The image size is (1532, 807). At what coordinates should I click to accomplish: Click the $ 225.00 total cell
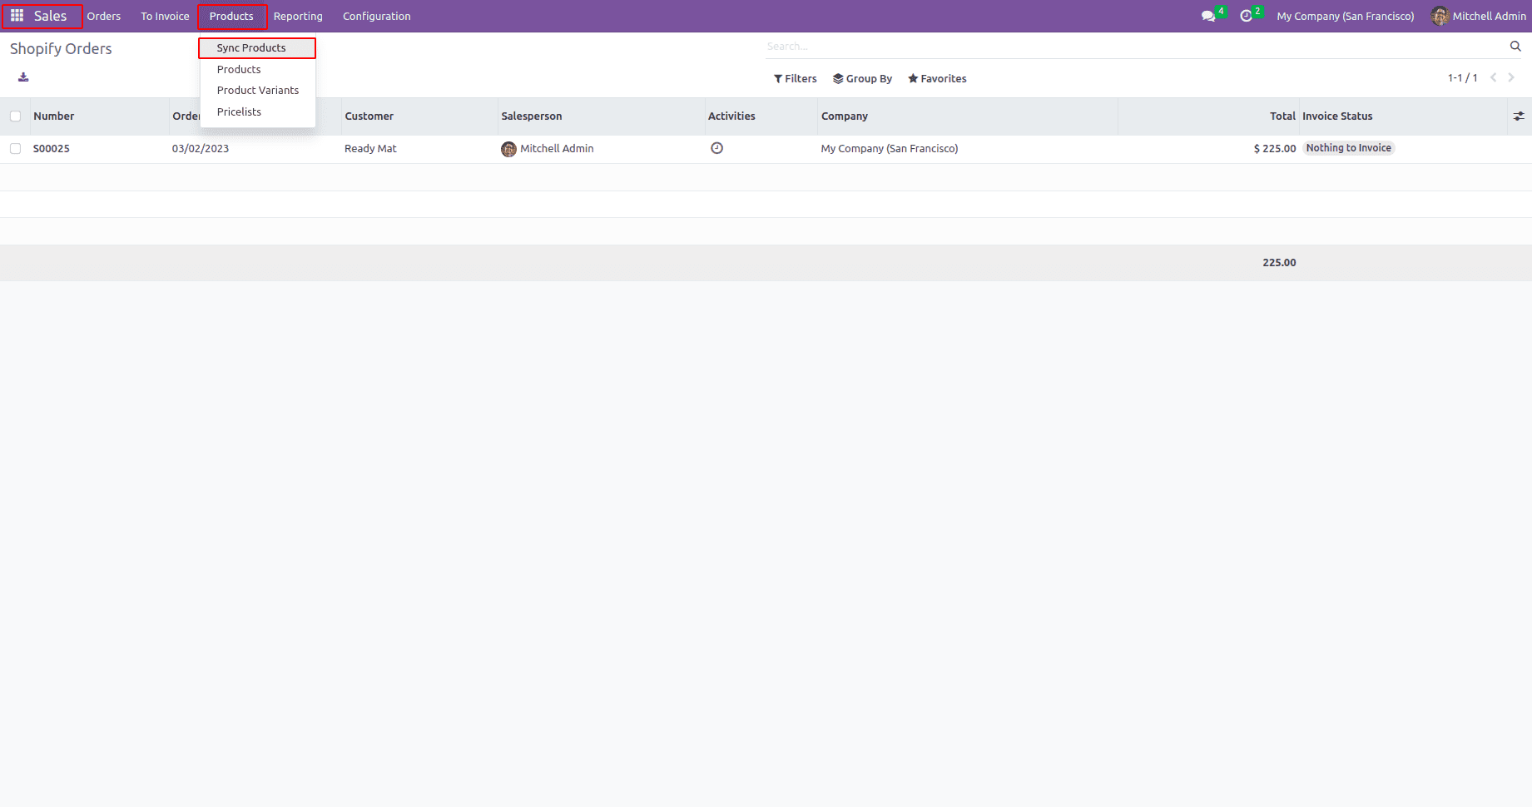(x=1275, y=149)
